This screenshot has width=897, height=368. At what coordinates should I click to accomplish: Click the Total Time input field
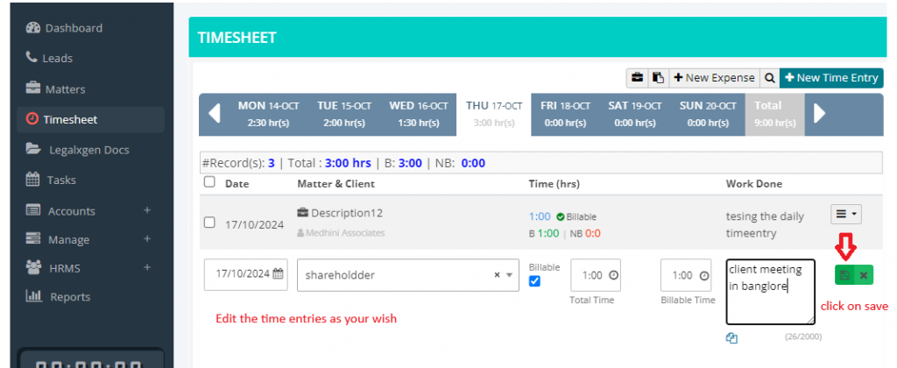(590, 275)
